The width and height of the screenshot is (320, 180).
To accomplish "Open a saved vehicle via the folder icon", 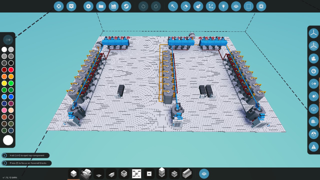I will (x=101, y=6).
